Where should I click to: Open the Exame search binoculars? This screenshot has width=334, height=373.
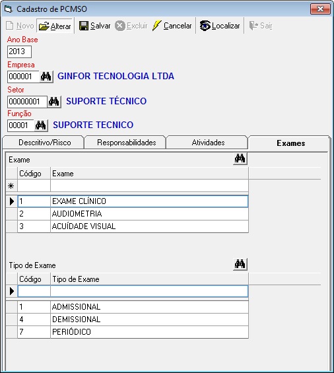240,158
